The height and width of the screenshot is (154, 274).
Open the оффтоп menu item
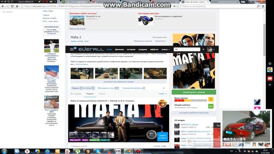pos(154,50)
